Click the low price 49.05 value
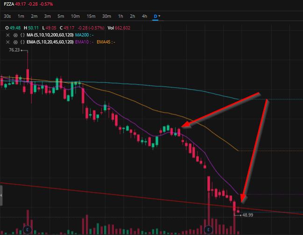Image resolution: width=303 pixels, height=235 pixels. (51, 28)
